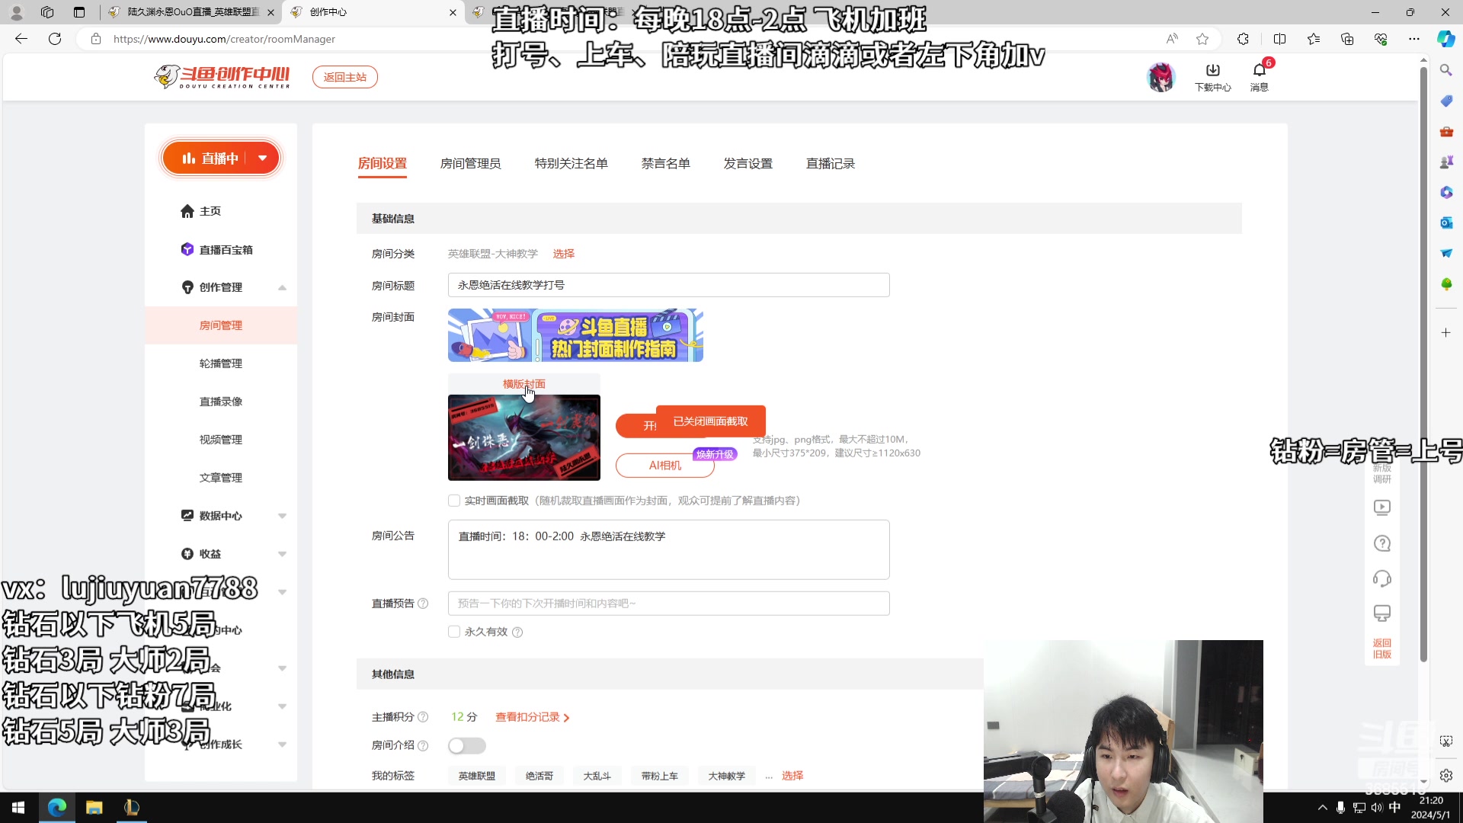Screen dimensions: 1463x823
Task: Open Outlook icon in Edge sidebar
Action: click(1445, 223)
